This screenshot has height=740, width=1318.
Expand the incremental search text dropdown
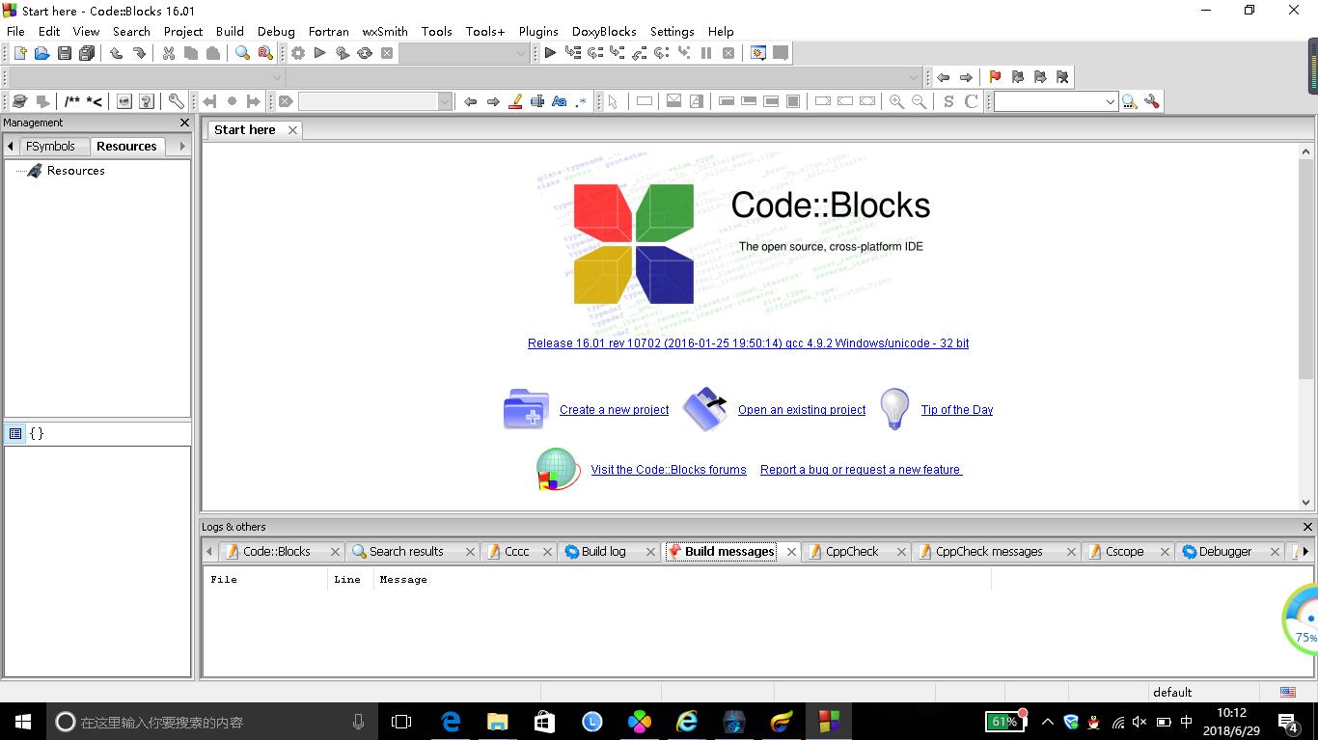coord(445,101)
